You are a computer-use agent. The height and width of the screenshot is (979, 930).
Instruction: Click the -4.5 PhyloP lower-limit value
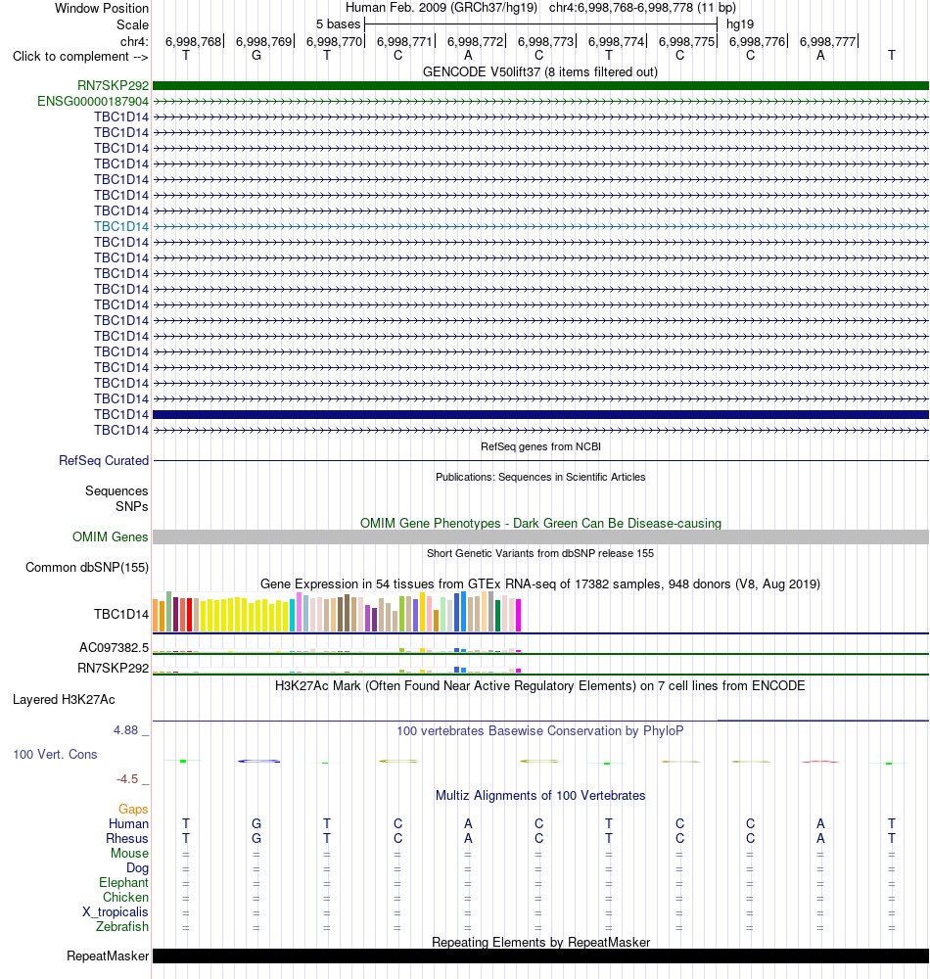127,779
